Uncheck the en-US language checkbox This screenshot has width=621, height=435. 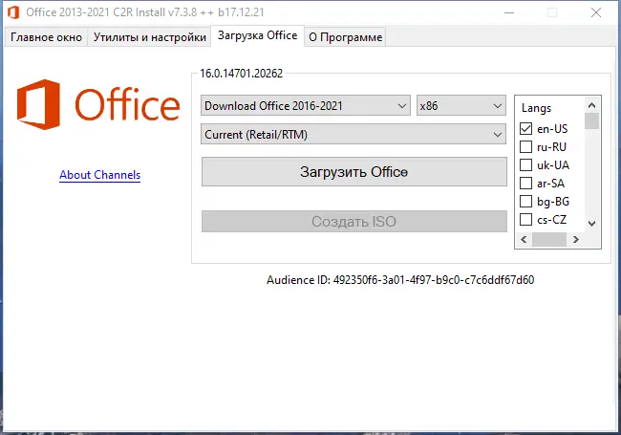(525, 129)
